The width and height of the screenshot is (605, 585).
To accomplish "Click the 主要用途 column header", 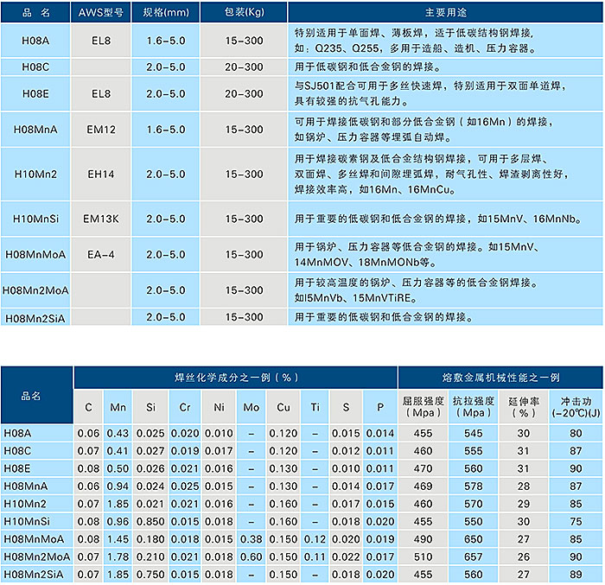I will tap(446, 12).
